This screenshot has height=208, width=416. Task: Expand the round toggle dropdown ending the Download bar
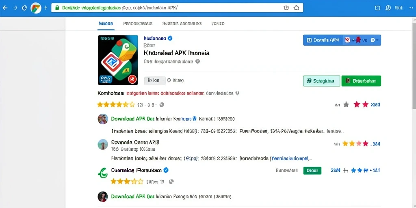[x=375, y=40]
